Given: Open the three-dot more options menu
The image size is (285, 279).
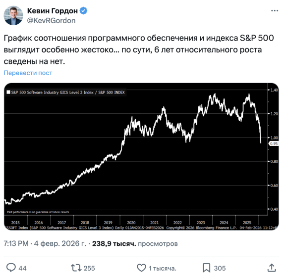Looking at the screenshot, I should pyautogui.click(x=275, y=11).
